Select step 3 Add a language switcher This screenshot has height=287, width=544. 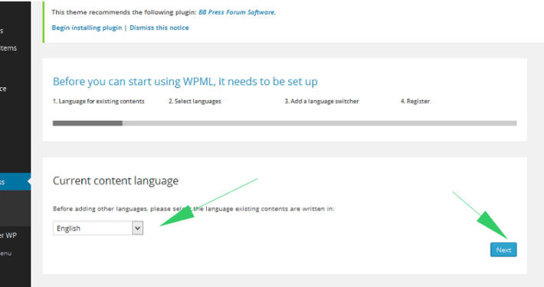[x=322, y=101]
